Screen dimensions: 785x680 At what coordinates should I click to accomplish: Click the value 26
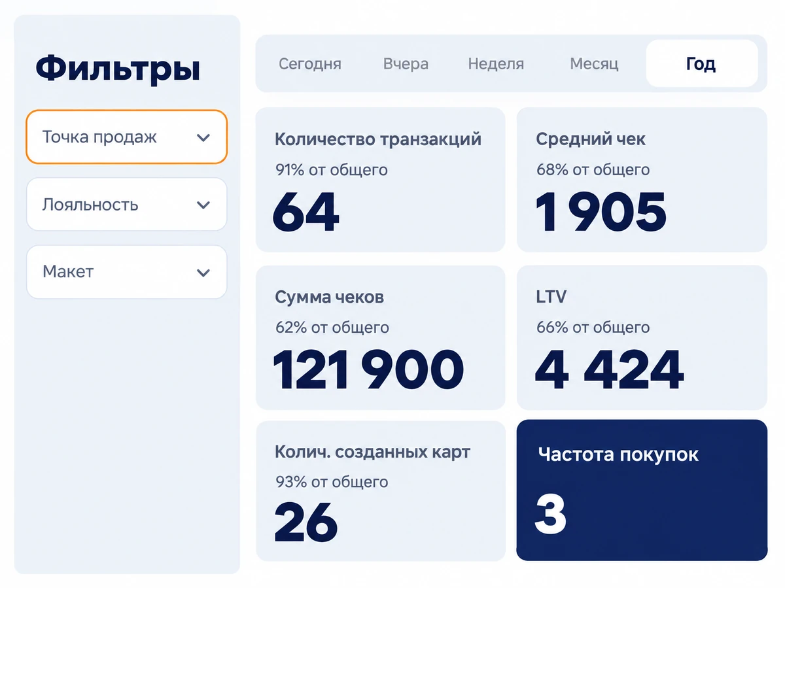point(305,522)
